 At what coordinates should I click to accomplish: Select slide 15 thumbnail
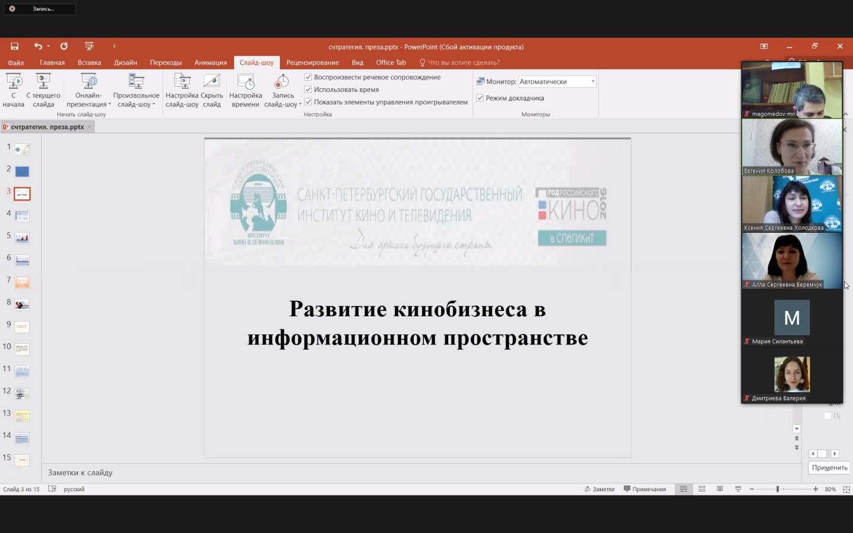[22, 460]
